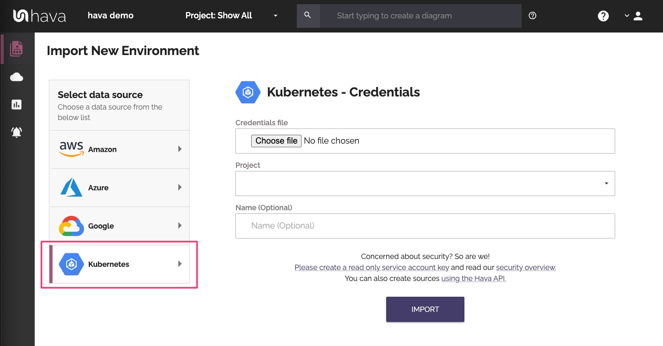Expand the Project: Show All dropdown
Image resolution: width=663 pixels, height=346 pixels.
click(x=232, y=16)
